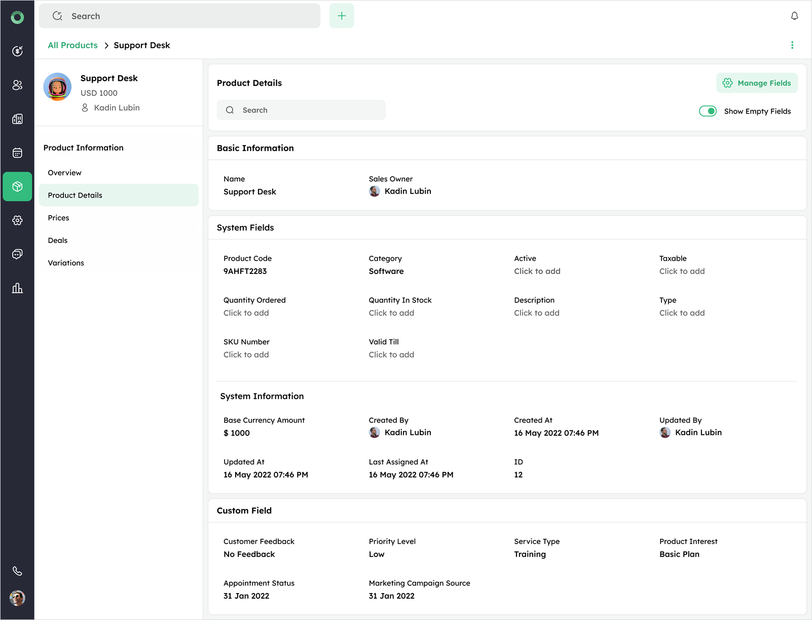Click the green plus add button
Viewport: 812px width, 620px height.
pos(342,16)
